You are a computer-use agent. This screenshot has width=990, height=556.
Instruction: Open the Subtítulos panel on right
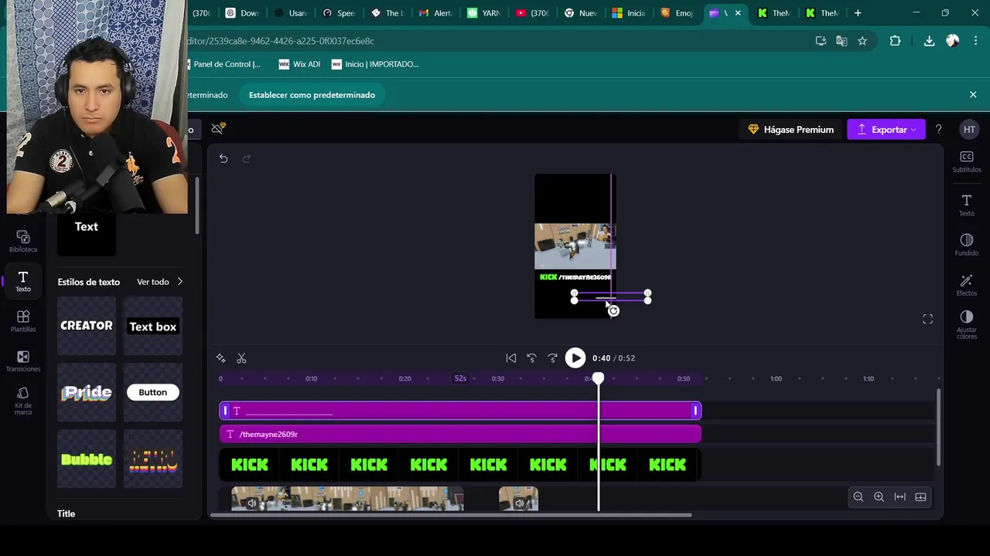(x=967, y=161)
